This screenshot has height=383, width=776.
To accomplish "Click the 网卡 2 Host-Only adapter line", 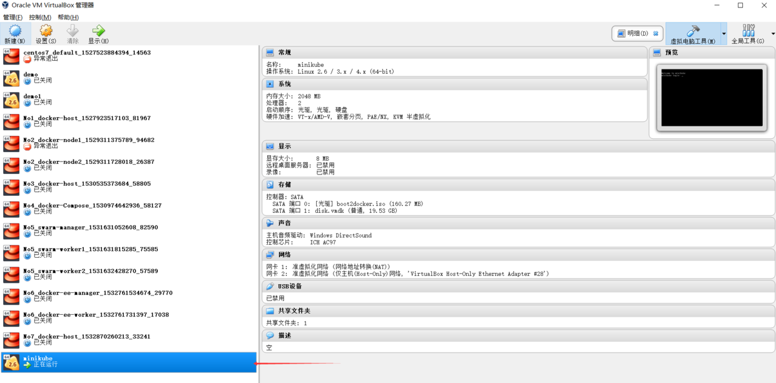I will (408, 274).
